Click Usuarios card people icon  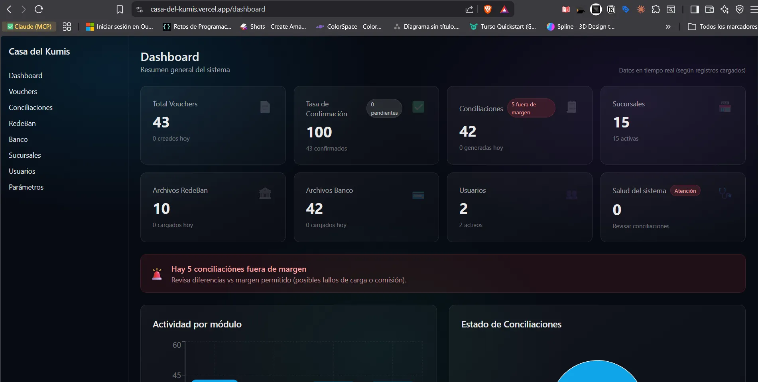coord(572,195)
